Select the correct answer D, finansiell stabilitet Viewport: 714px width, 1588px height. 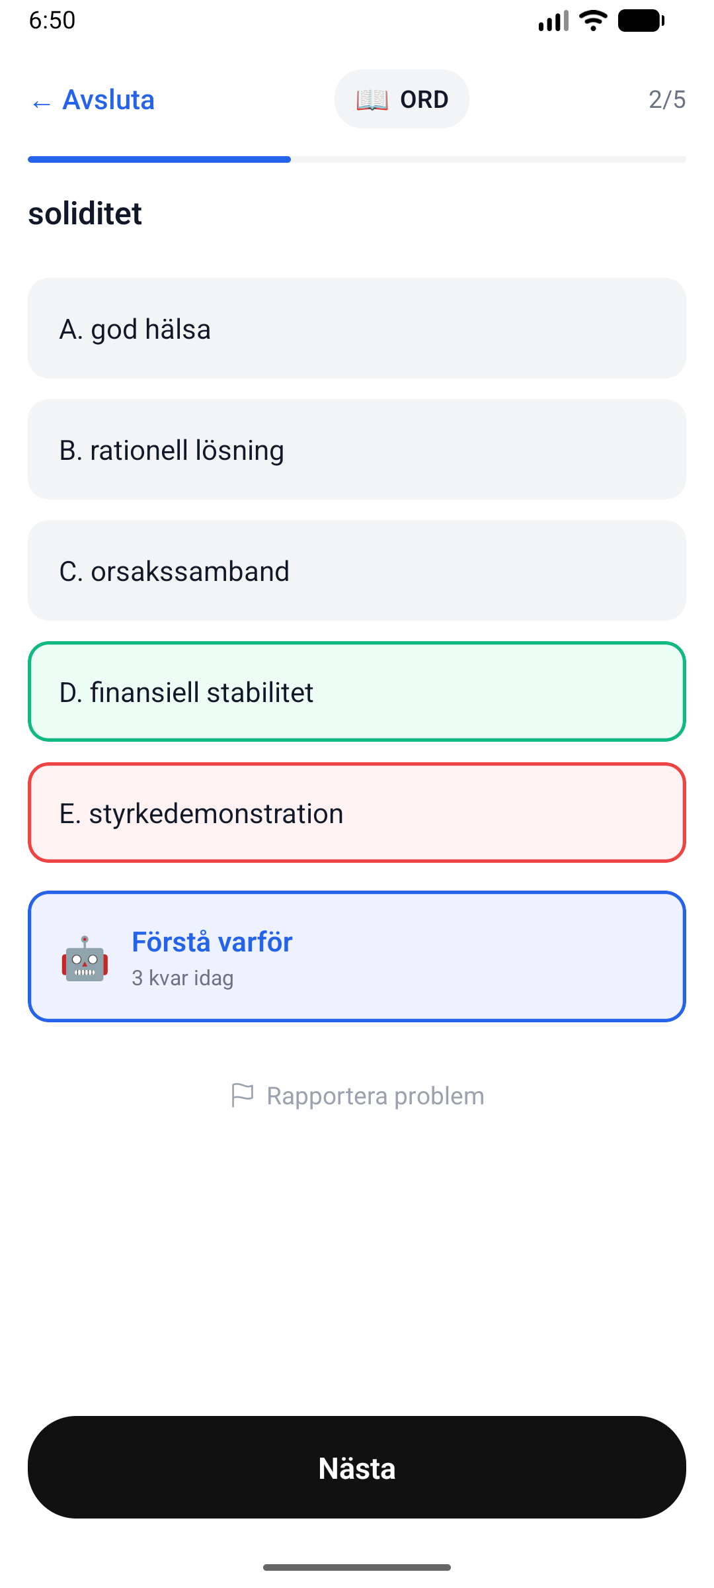pyautogui.click(x=357, y=691)
